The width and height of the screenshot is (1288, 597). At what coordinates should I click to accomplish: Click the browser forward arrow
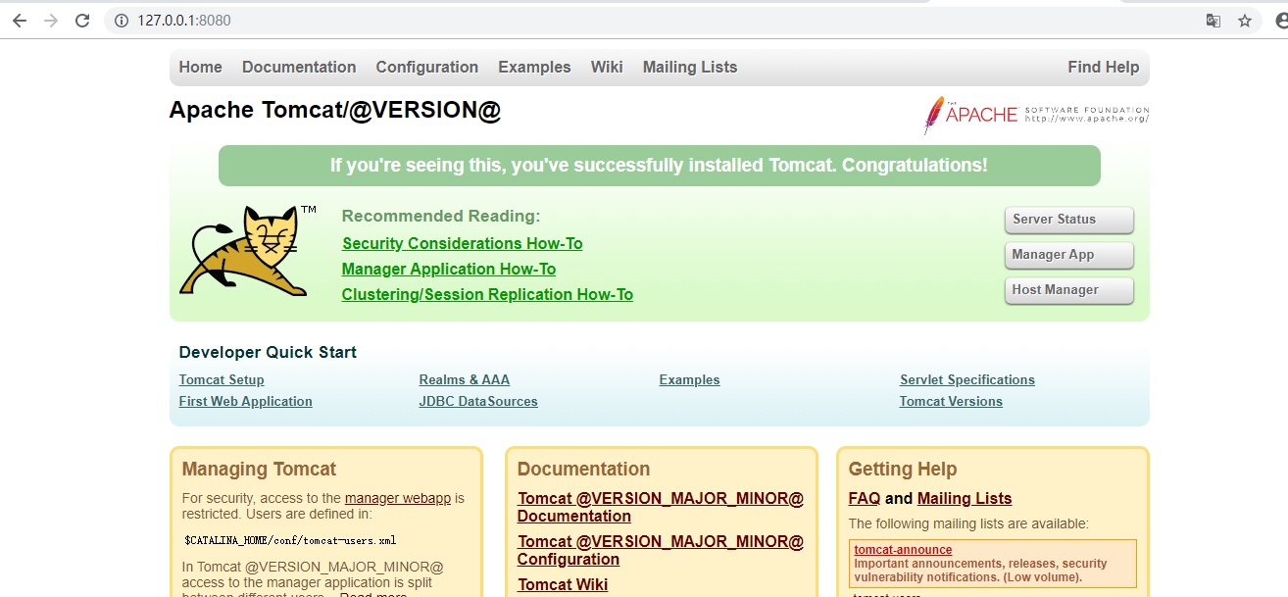pyautogui.click(x=51, y=21)
